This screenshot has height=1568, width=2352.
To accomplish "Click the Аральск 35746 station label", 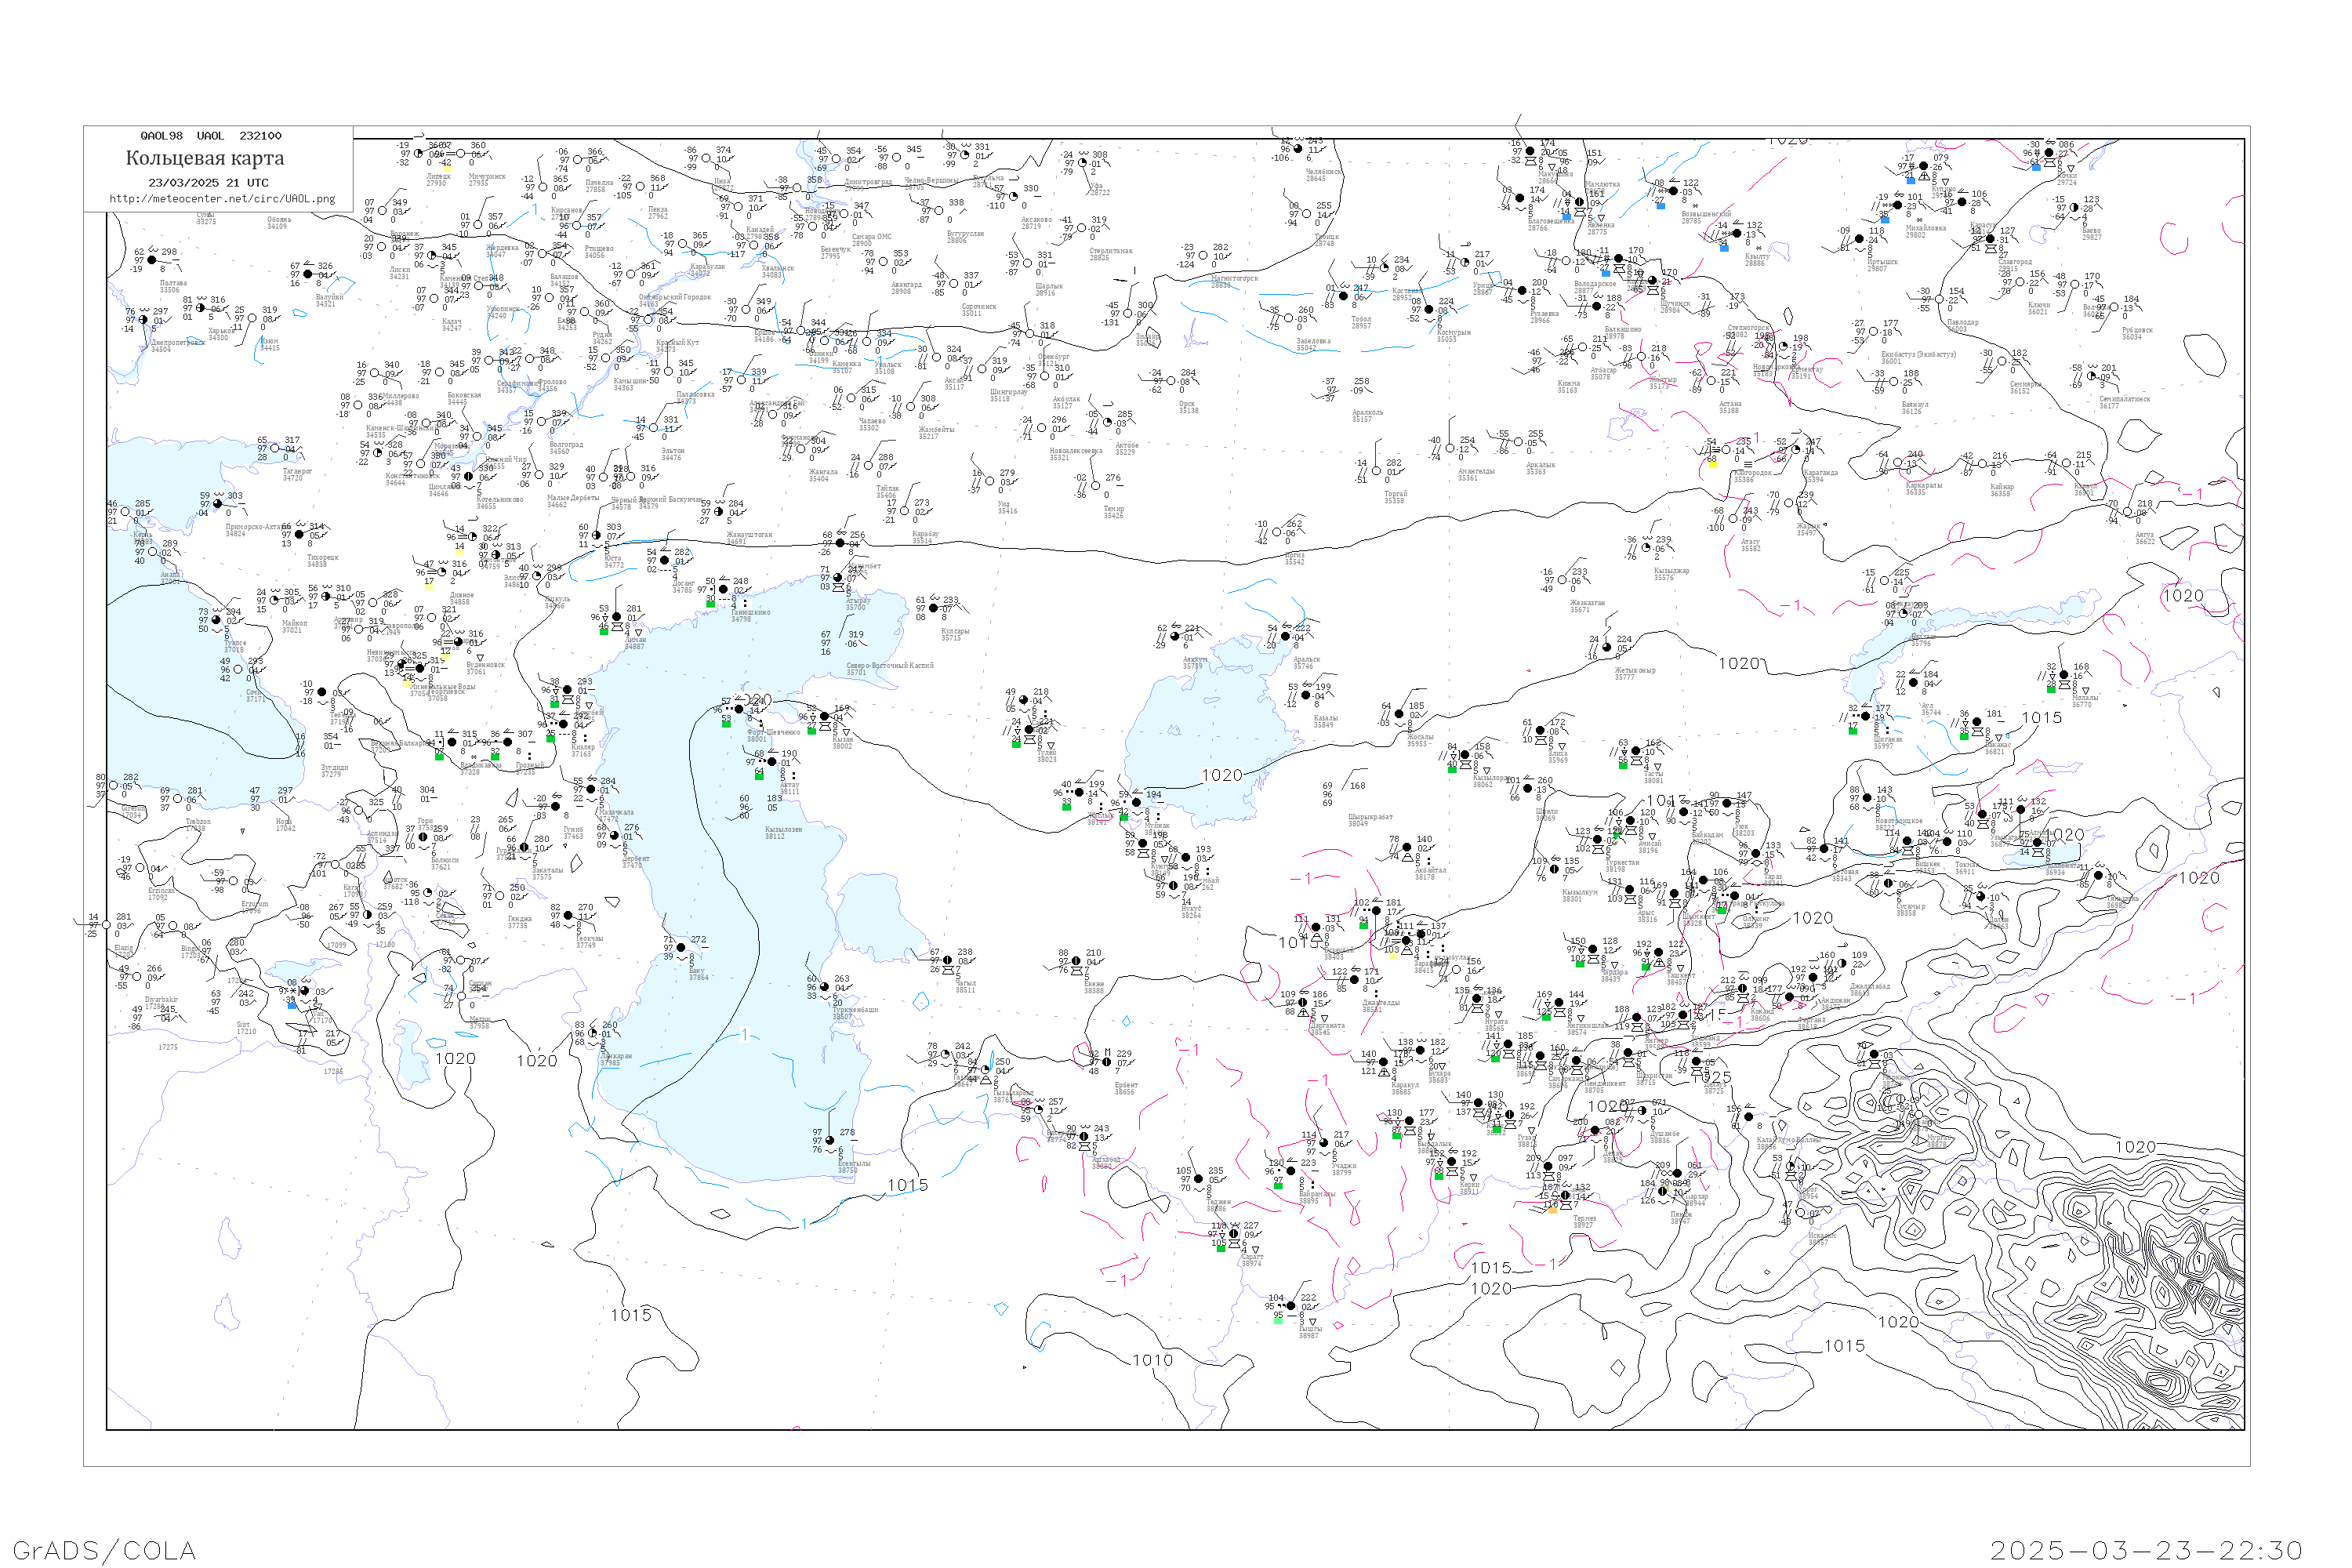I will [1306, 663].
